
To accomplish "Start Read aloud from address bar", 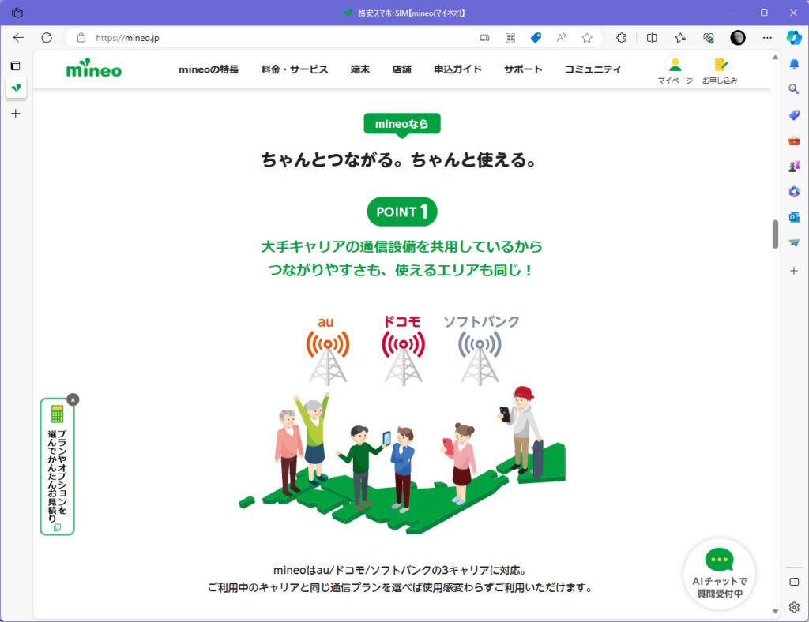I will pos(562,38).
